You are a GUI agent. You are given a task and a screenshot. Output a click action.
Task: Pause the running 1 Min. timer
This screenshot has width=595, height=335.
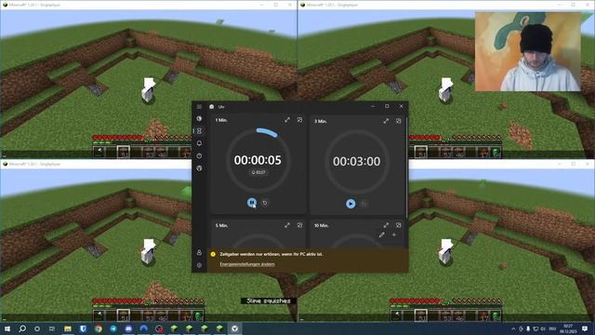pos(252,203)
